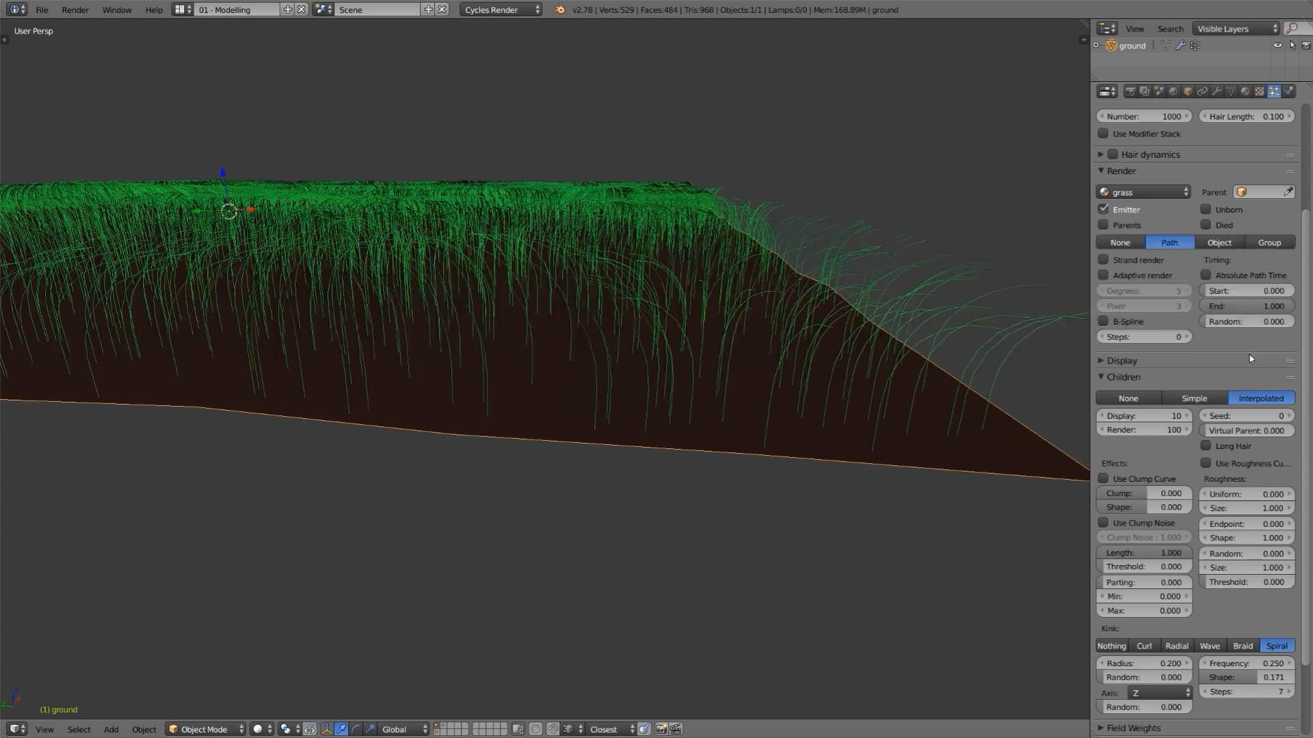Toggle ground object visibility eye
The width and height of the screenshot is (1313, 738).
(x=1277, y=45)
